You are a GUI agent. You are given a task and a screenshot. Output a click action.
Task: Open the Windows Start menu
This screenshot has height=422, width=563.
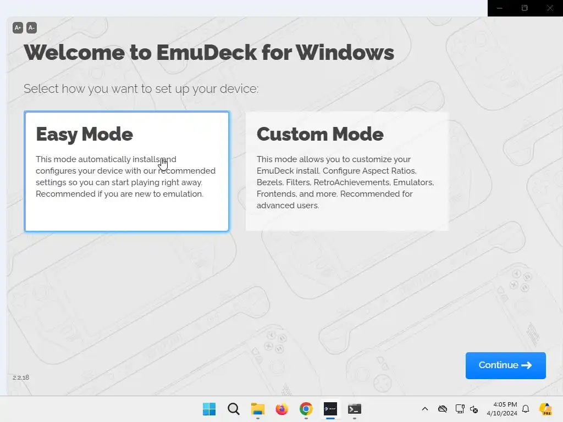pyautogui.click(x=209, y=409)
